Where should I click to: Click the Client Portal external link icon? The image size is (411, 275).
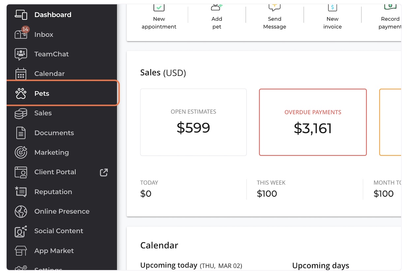104,172
